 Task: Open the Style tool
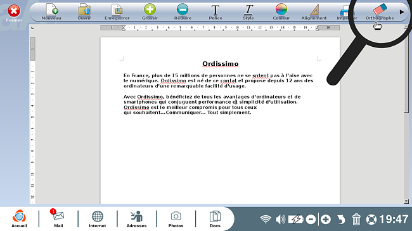click(248, 12)
